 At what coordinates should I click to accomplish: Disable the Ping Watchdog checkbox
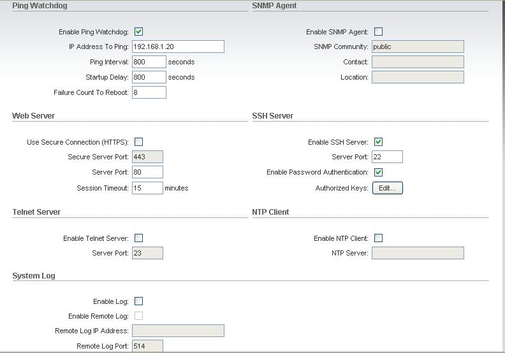coord(138,32)
